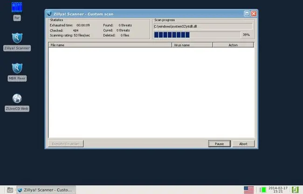Open the MBR Fixer desktop icon
Image resolution: width=303 pixels, height=194 pixels.
[17, 68]
